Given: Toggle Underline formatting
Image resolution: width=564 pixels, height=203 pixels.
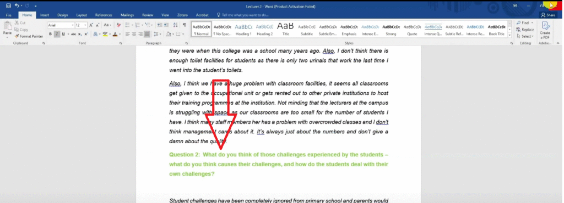Looking at the screenshot, I should 63,35.
